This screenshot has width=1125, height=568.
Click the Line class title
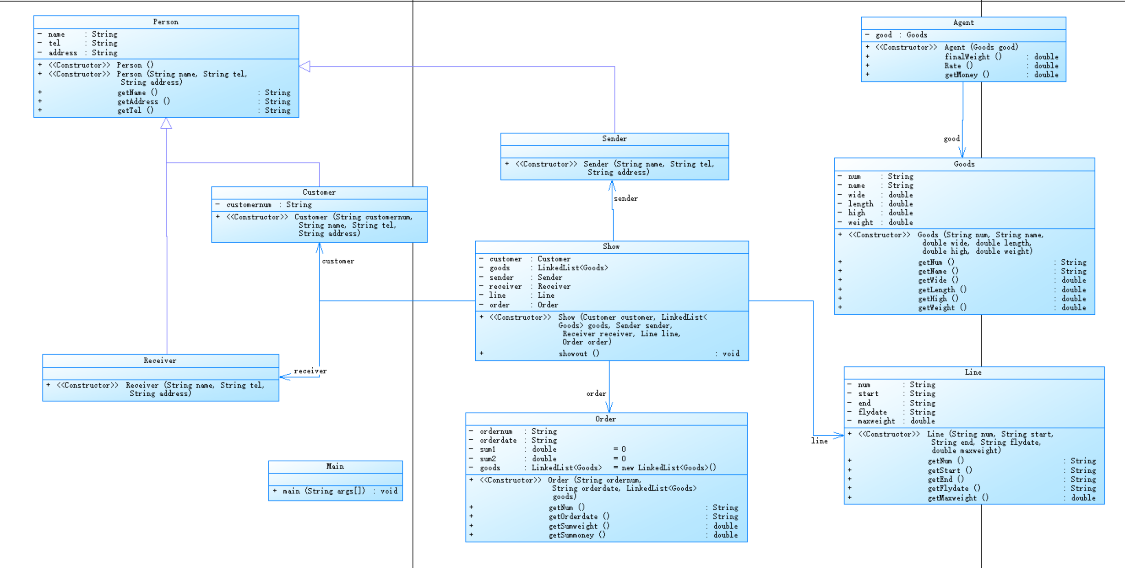(973, 372)
